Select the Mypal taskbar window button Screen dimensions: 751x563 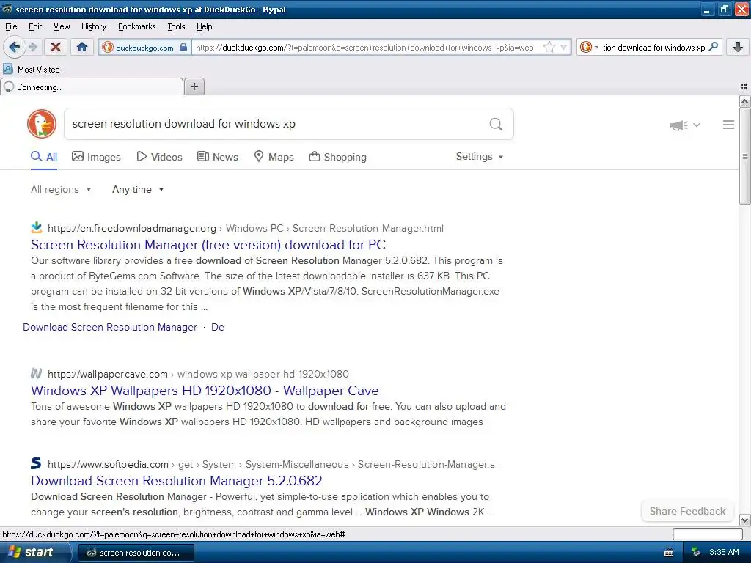136,553
